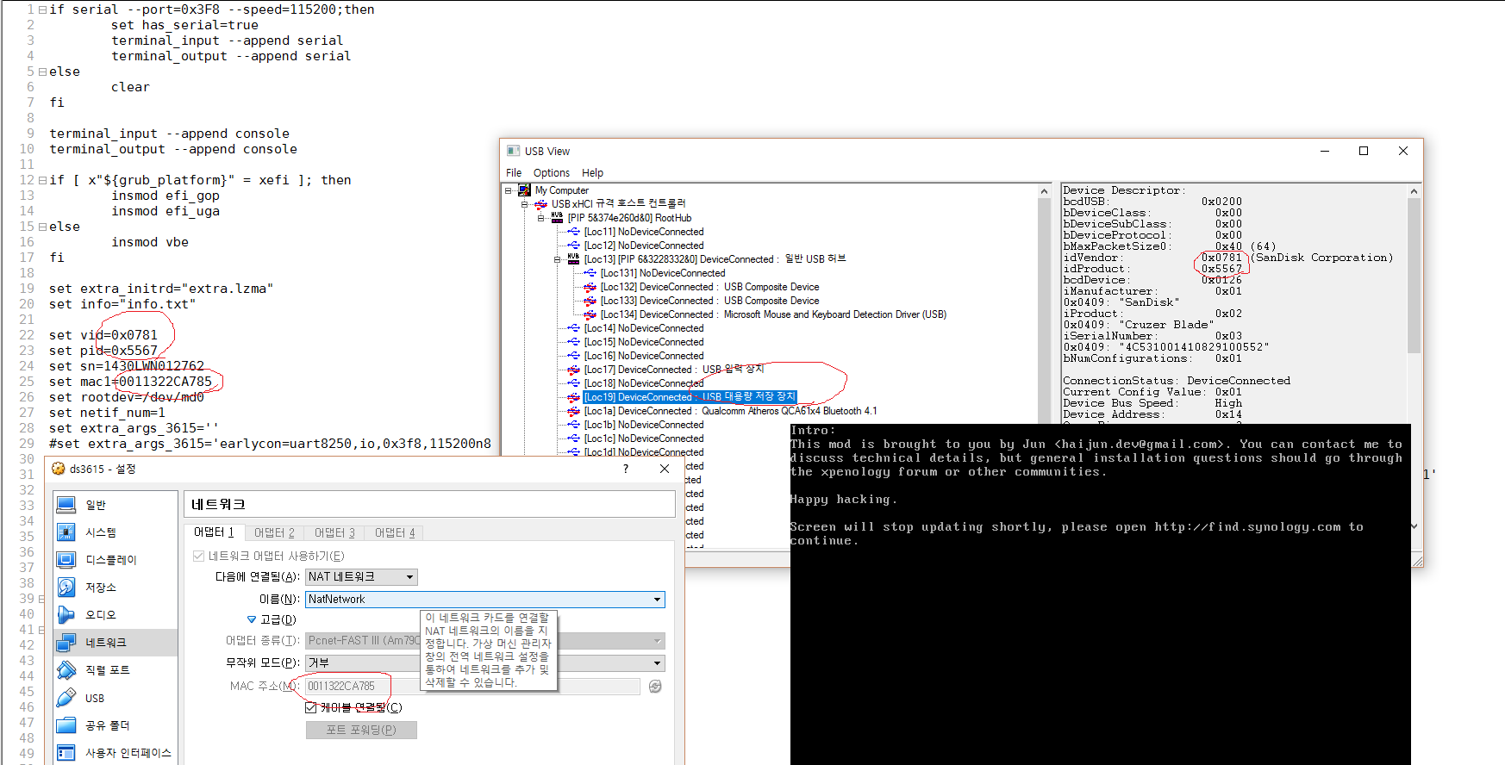1505x765 pixels.
Task: Regenerate MAC address with refresh icon
Action: pos(655,687)
